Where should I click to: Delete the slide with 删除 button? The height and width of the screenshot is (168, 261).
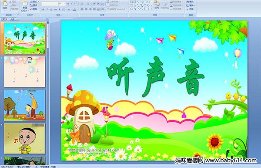pos(33,9)
